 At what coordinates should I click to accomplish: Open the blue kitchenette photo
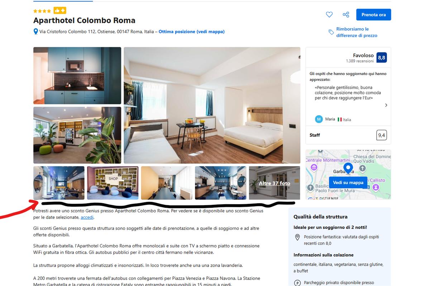tap(77, 76)
